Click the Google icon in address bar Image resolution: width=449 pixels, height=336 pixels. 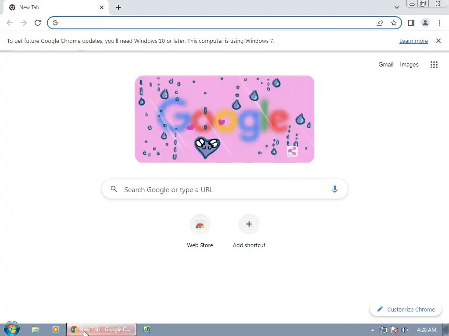pyautogui.click(x=55, y=23)
